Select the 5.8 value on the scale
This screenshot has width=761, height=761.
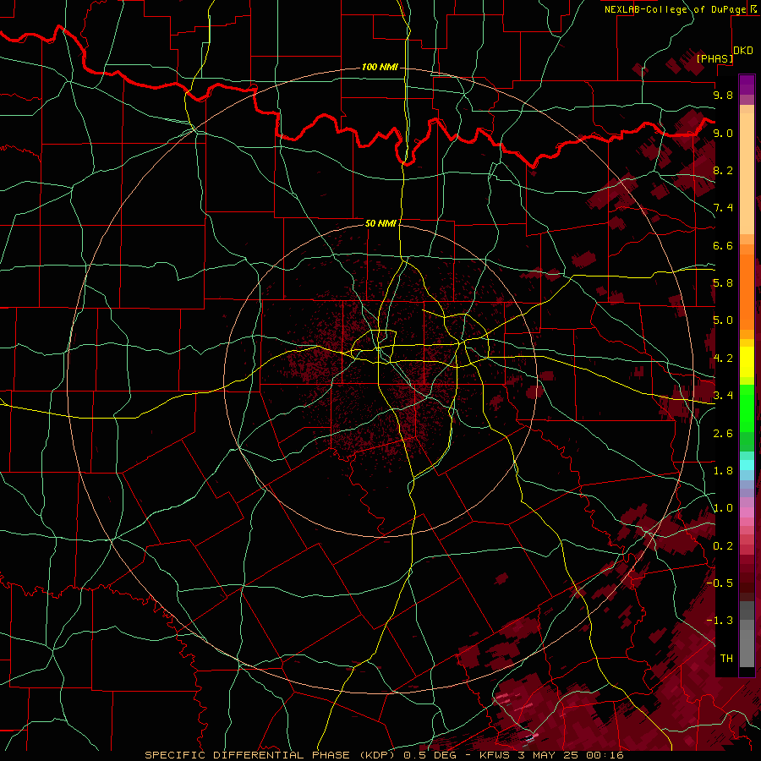click(x=723, y=283)
